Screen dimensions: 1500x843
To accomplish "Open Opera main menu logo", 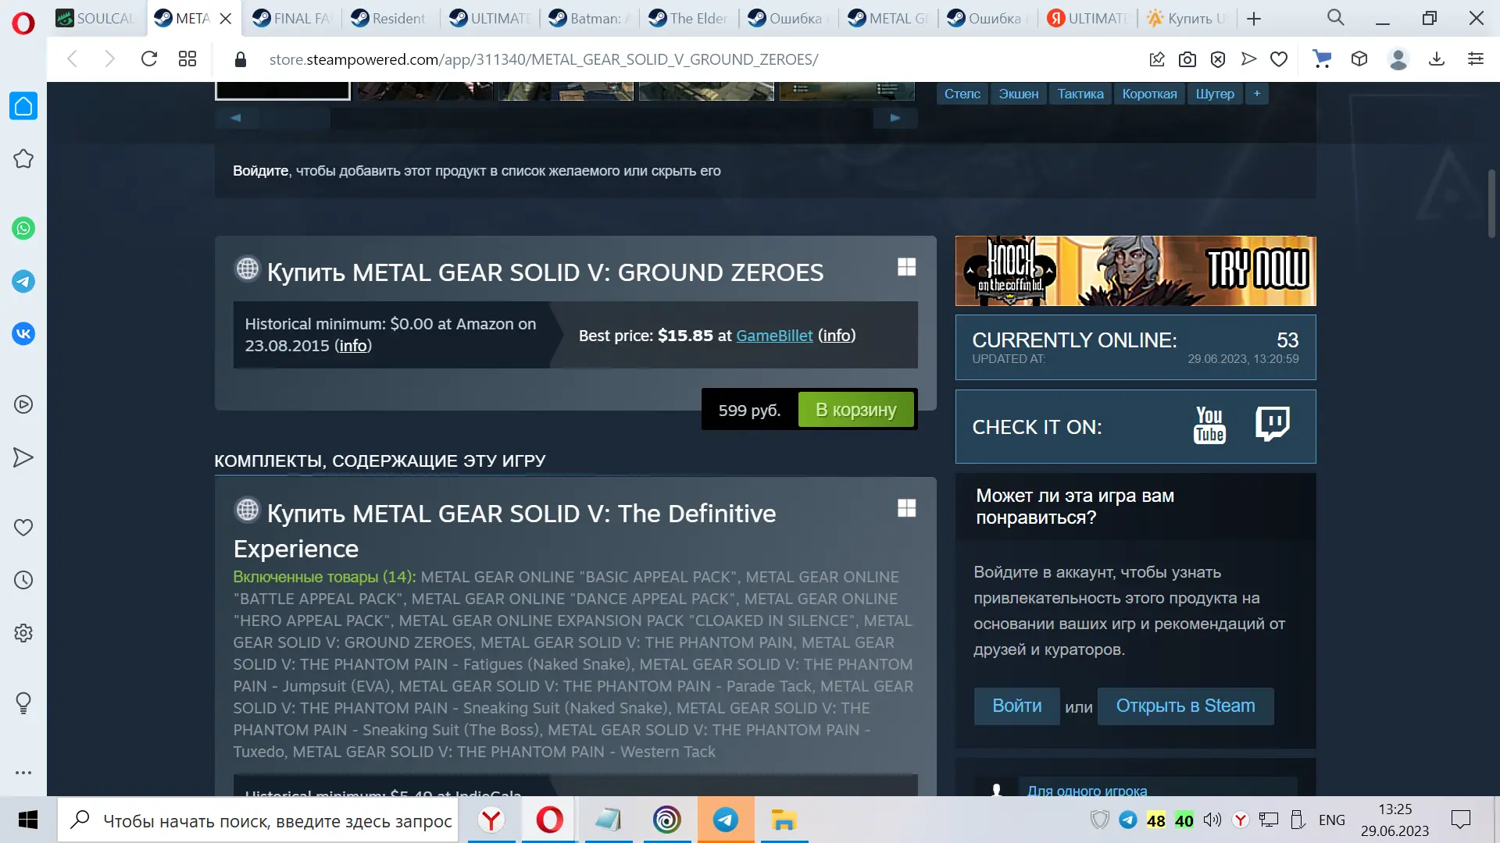I will click(23, 23).
